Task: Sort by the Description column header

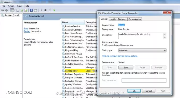Action: [91, 23]
